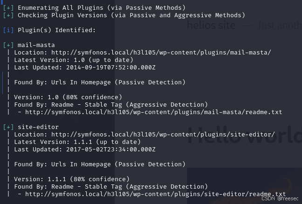Click site-editor Last Updated timestamp 2017-05-02

[x=111, y=150]
